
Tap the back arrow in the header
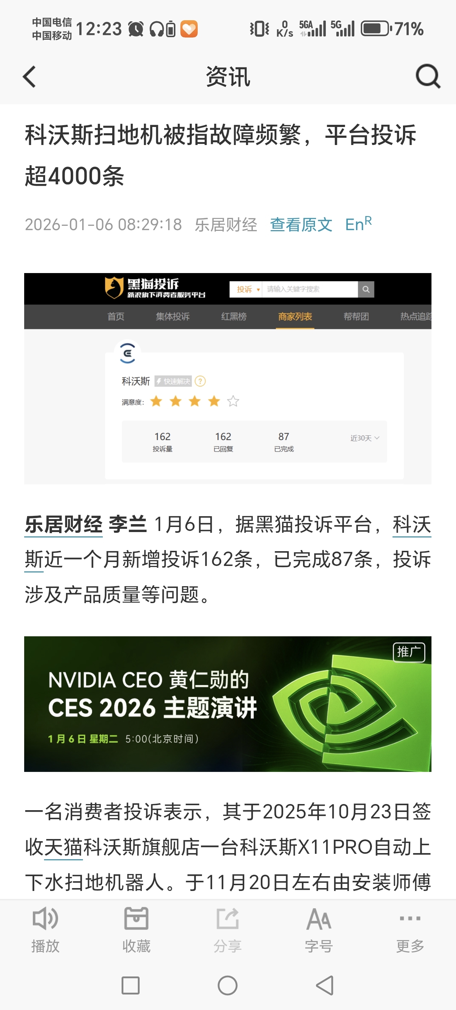(30, 76)
